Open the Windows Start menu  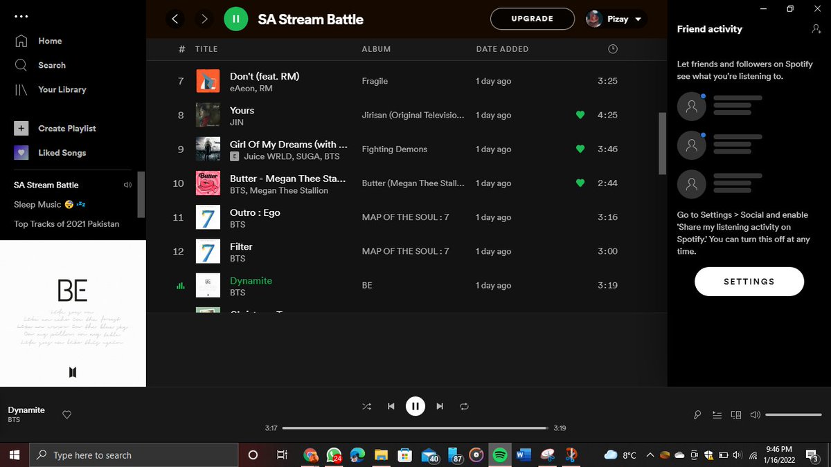tap(15, 455)
